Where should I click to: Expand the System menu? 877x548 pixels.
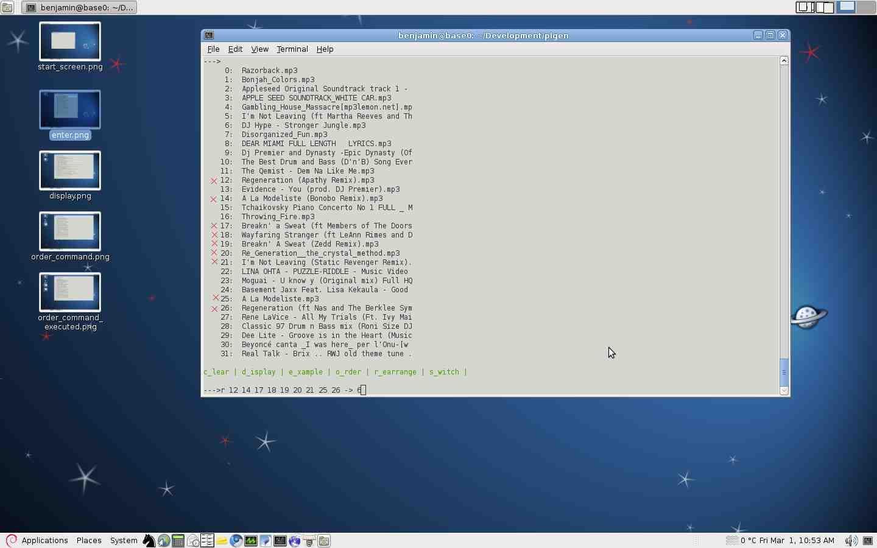coord(124,541)
